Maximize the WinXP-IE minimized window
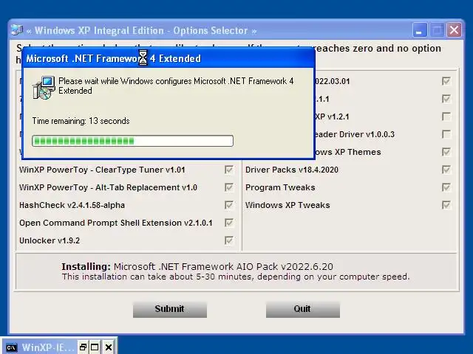Screen dimensions: 473x354 pos(95,347)
